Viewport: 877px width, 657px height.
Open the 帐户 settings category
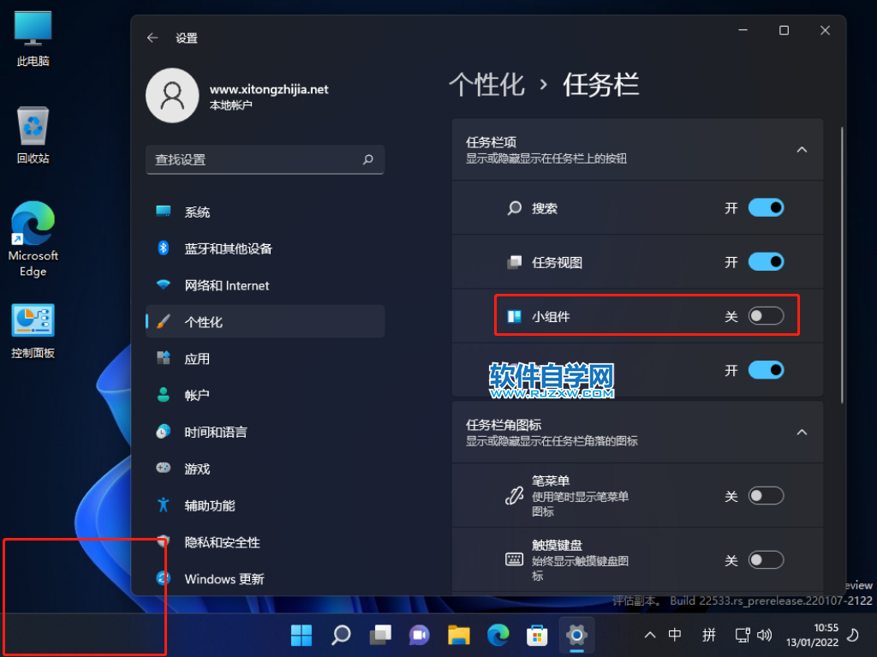(265, 395)
